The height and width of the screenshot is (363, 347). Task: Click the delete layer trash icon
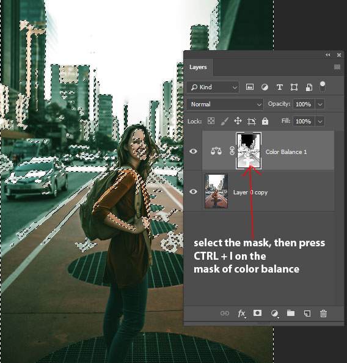tap(323, 313)
